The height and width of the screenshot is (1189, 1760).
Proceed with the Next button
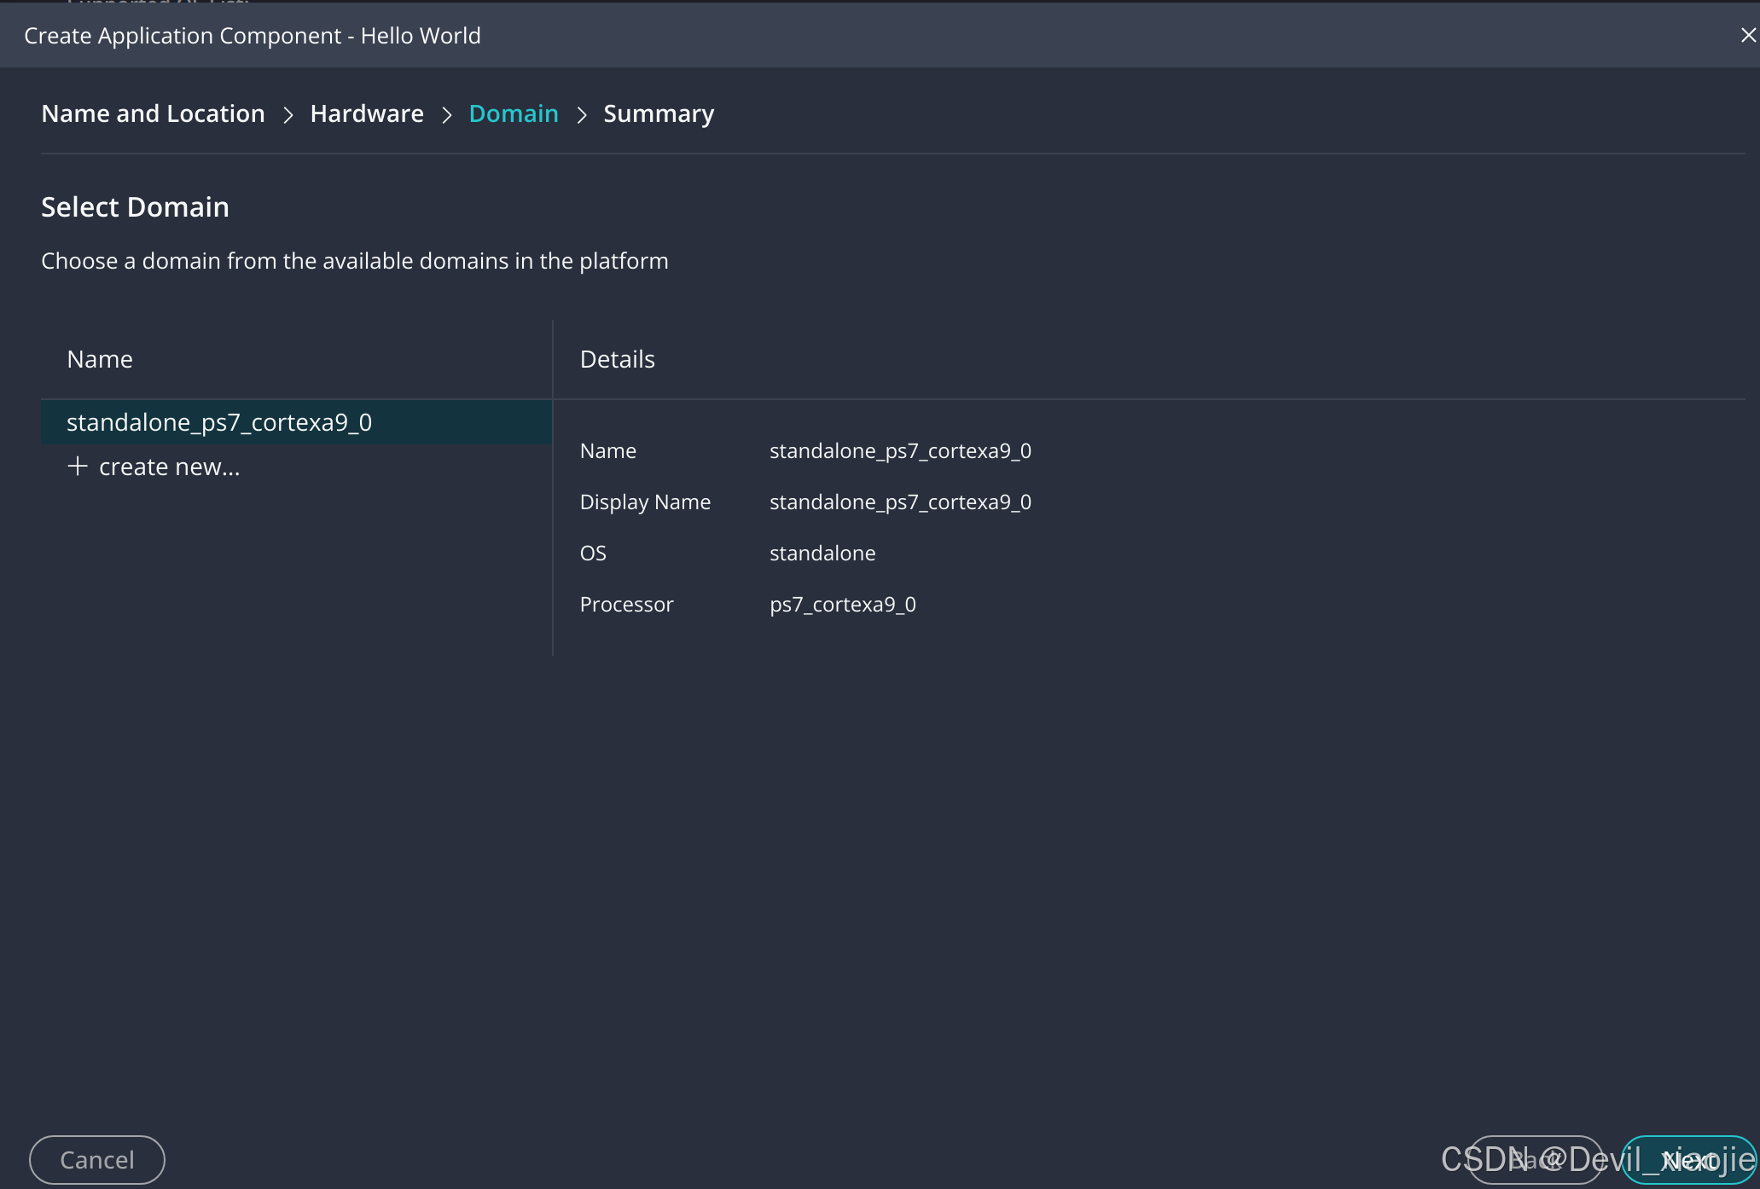[x=1689, y=1160]
